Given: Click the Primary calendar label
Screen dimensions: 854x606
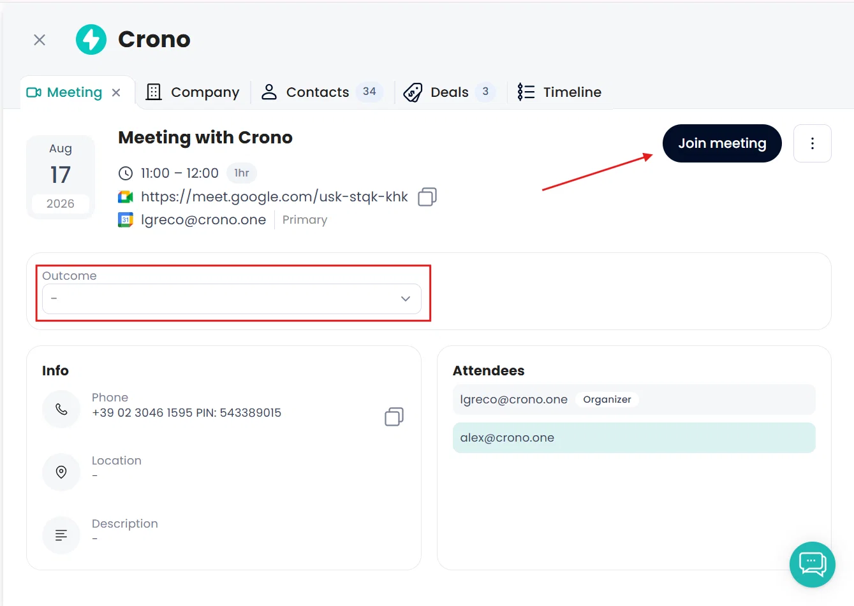Looking at the screenshot, I should click(305, 220).
